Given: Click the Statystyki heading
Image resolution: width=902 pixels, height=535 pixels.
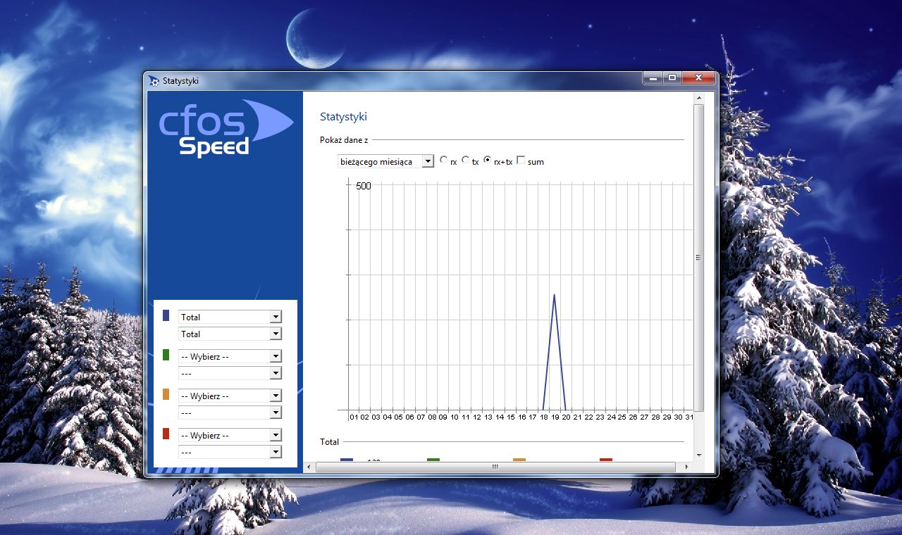Looking at the screenshot, I should 343,116.
